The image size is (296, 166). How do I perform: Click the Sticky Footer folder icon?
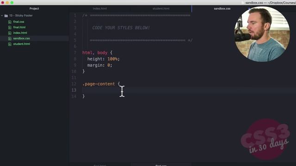[x=6, y=16]
